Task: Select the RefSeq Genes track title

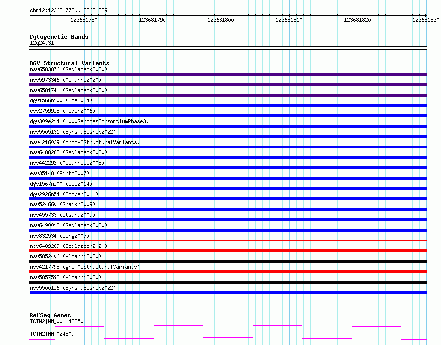Action: click(x=50, y=315)
